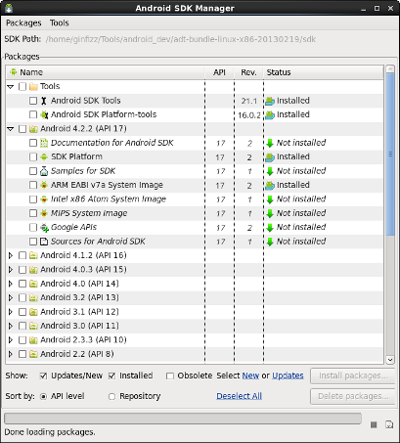The height and width of the screenshot is (443, 400).
Task: Enable the Obsolete show filter
Action: 170,377
